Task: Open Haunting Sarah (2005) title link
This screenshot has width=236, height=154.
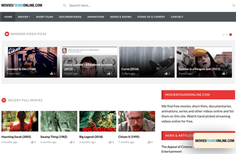Action: 16,137
